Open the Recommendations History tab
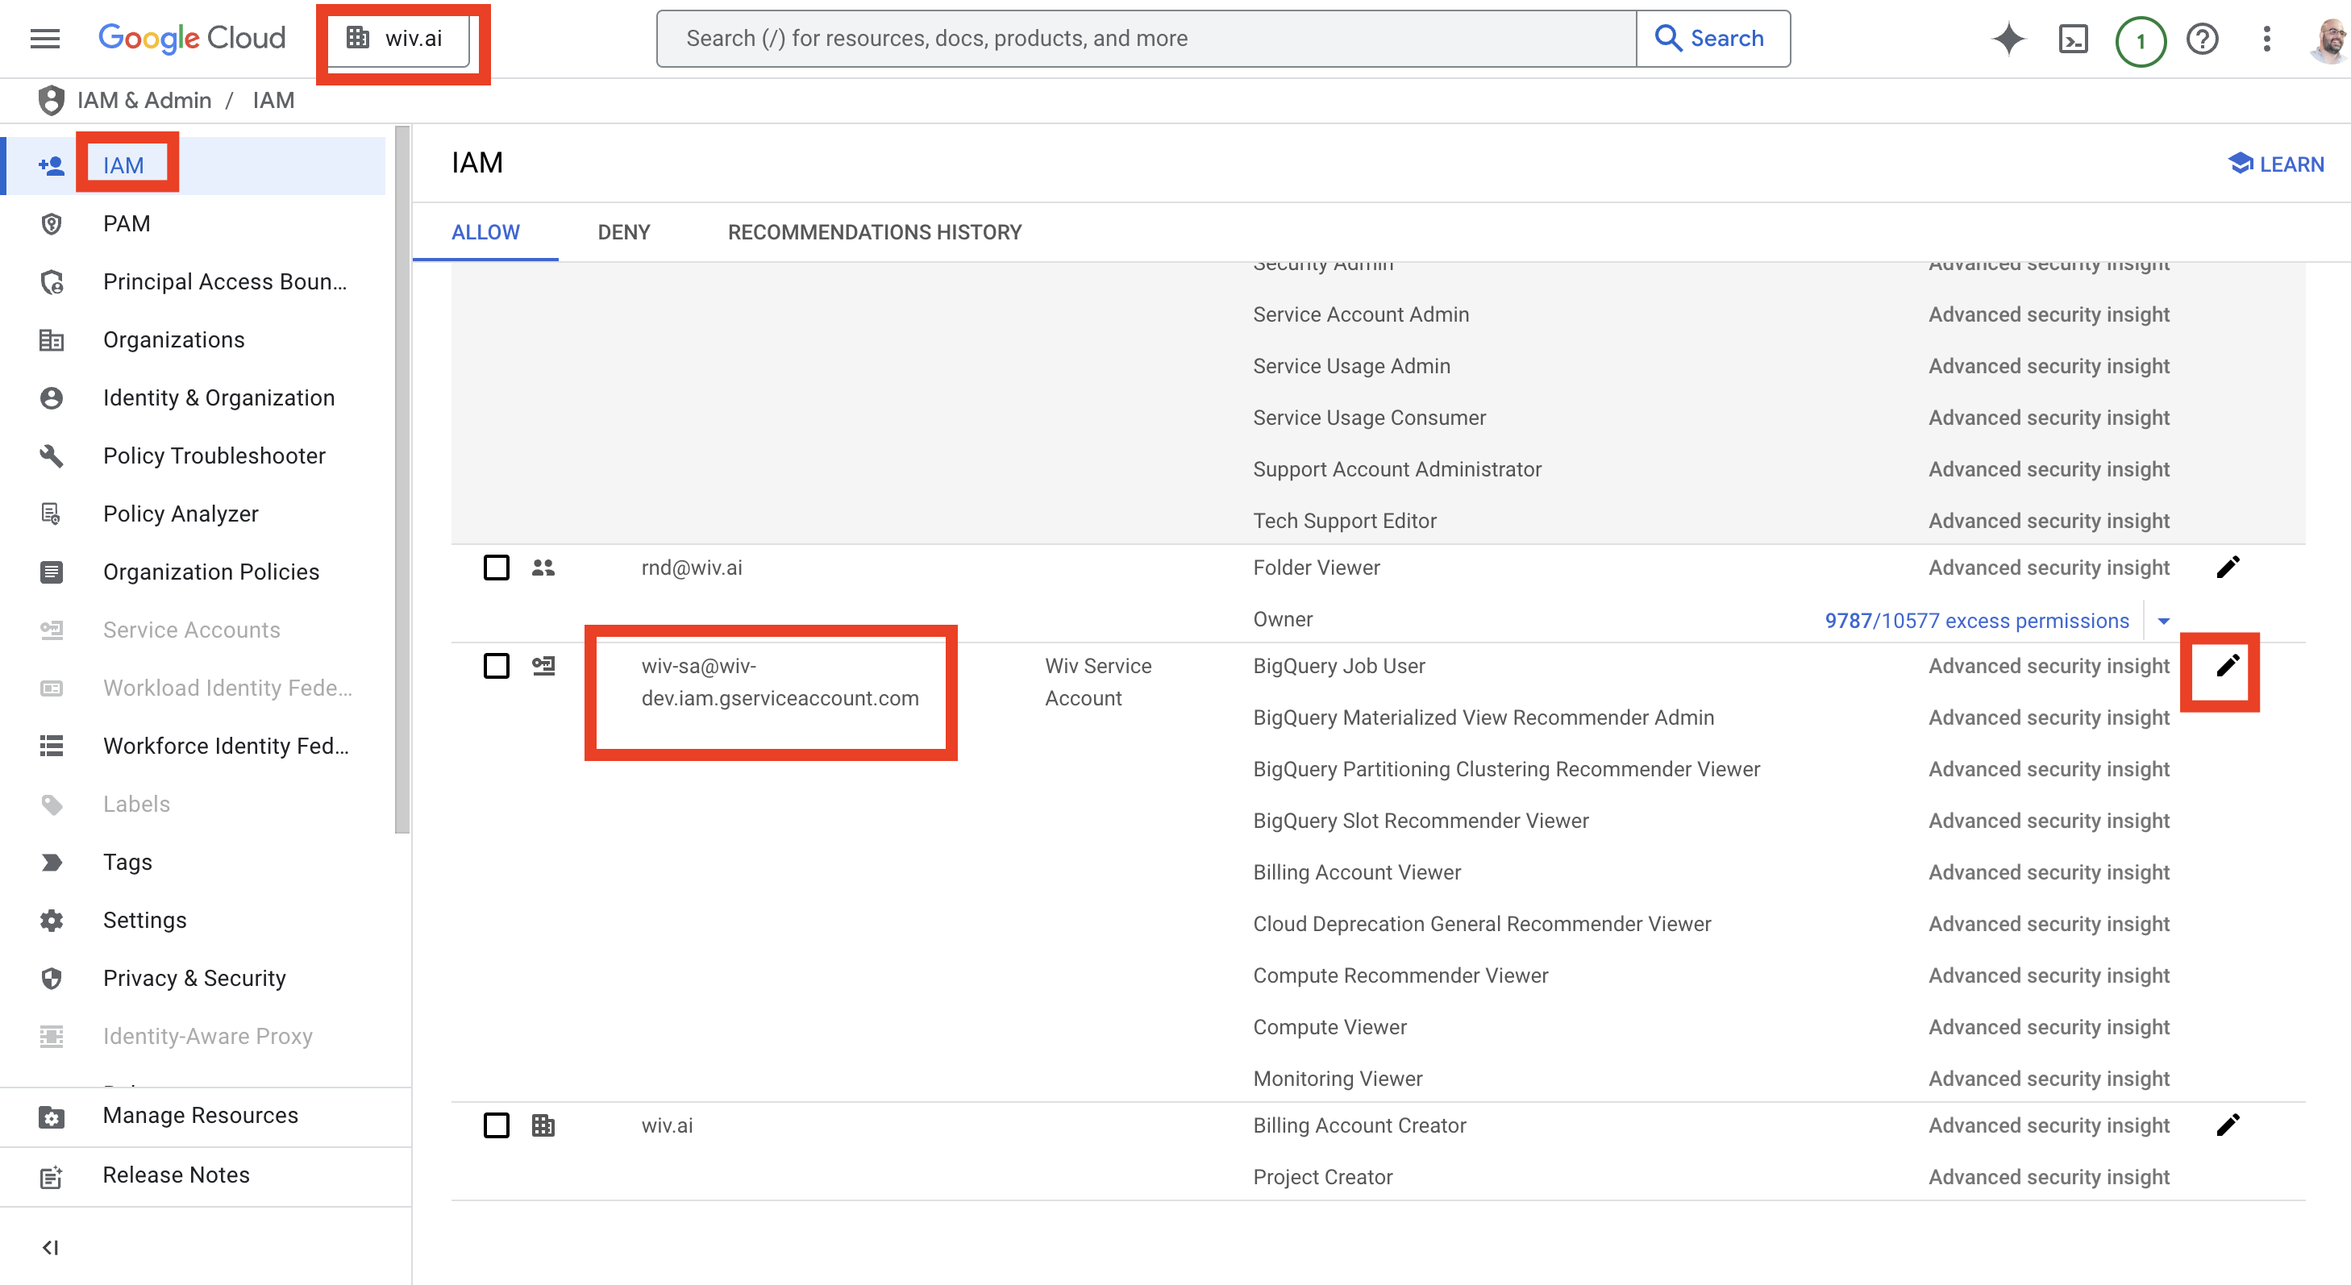Image resolution: width=2351 pixels, height=1285 pixels. pos(874,232)
